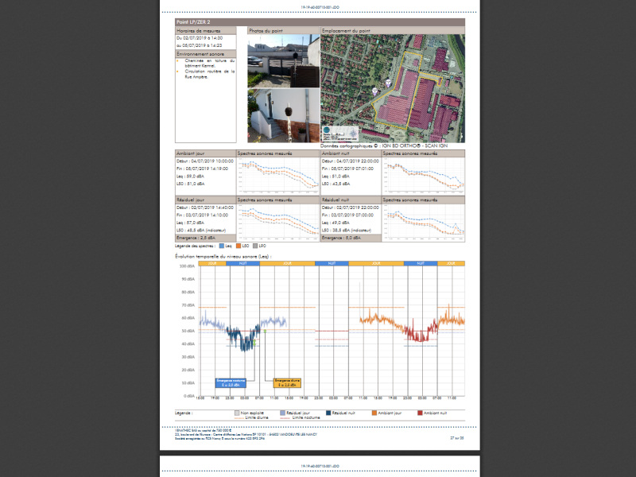Click the start date 'Du 02/07/2019 à 14:30'
636x477 pixels.
200,37
